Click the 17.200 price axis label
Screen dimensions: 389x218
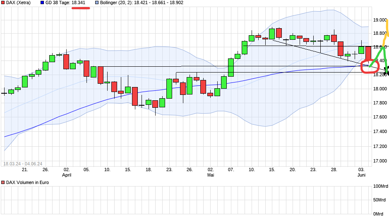(380, 146)
